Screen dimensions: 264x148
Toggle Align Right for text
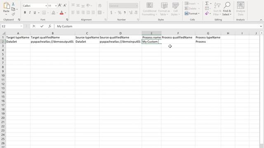point(83,13)
